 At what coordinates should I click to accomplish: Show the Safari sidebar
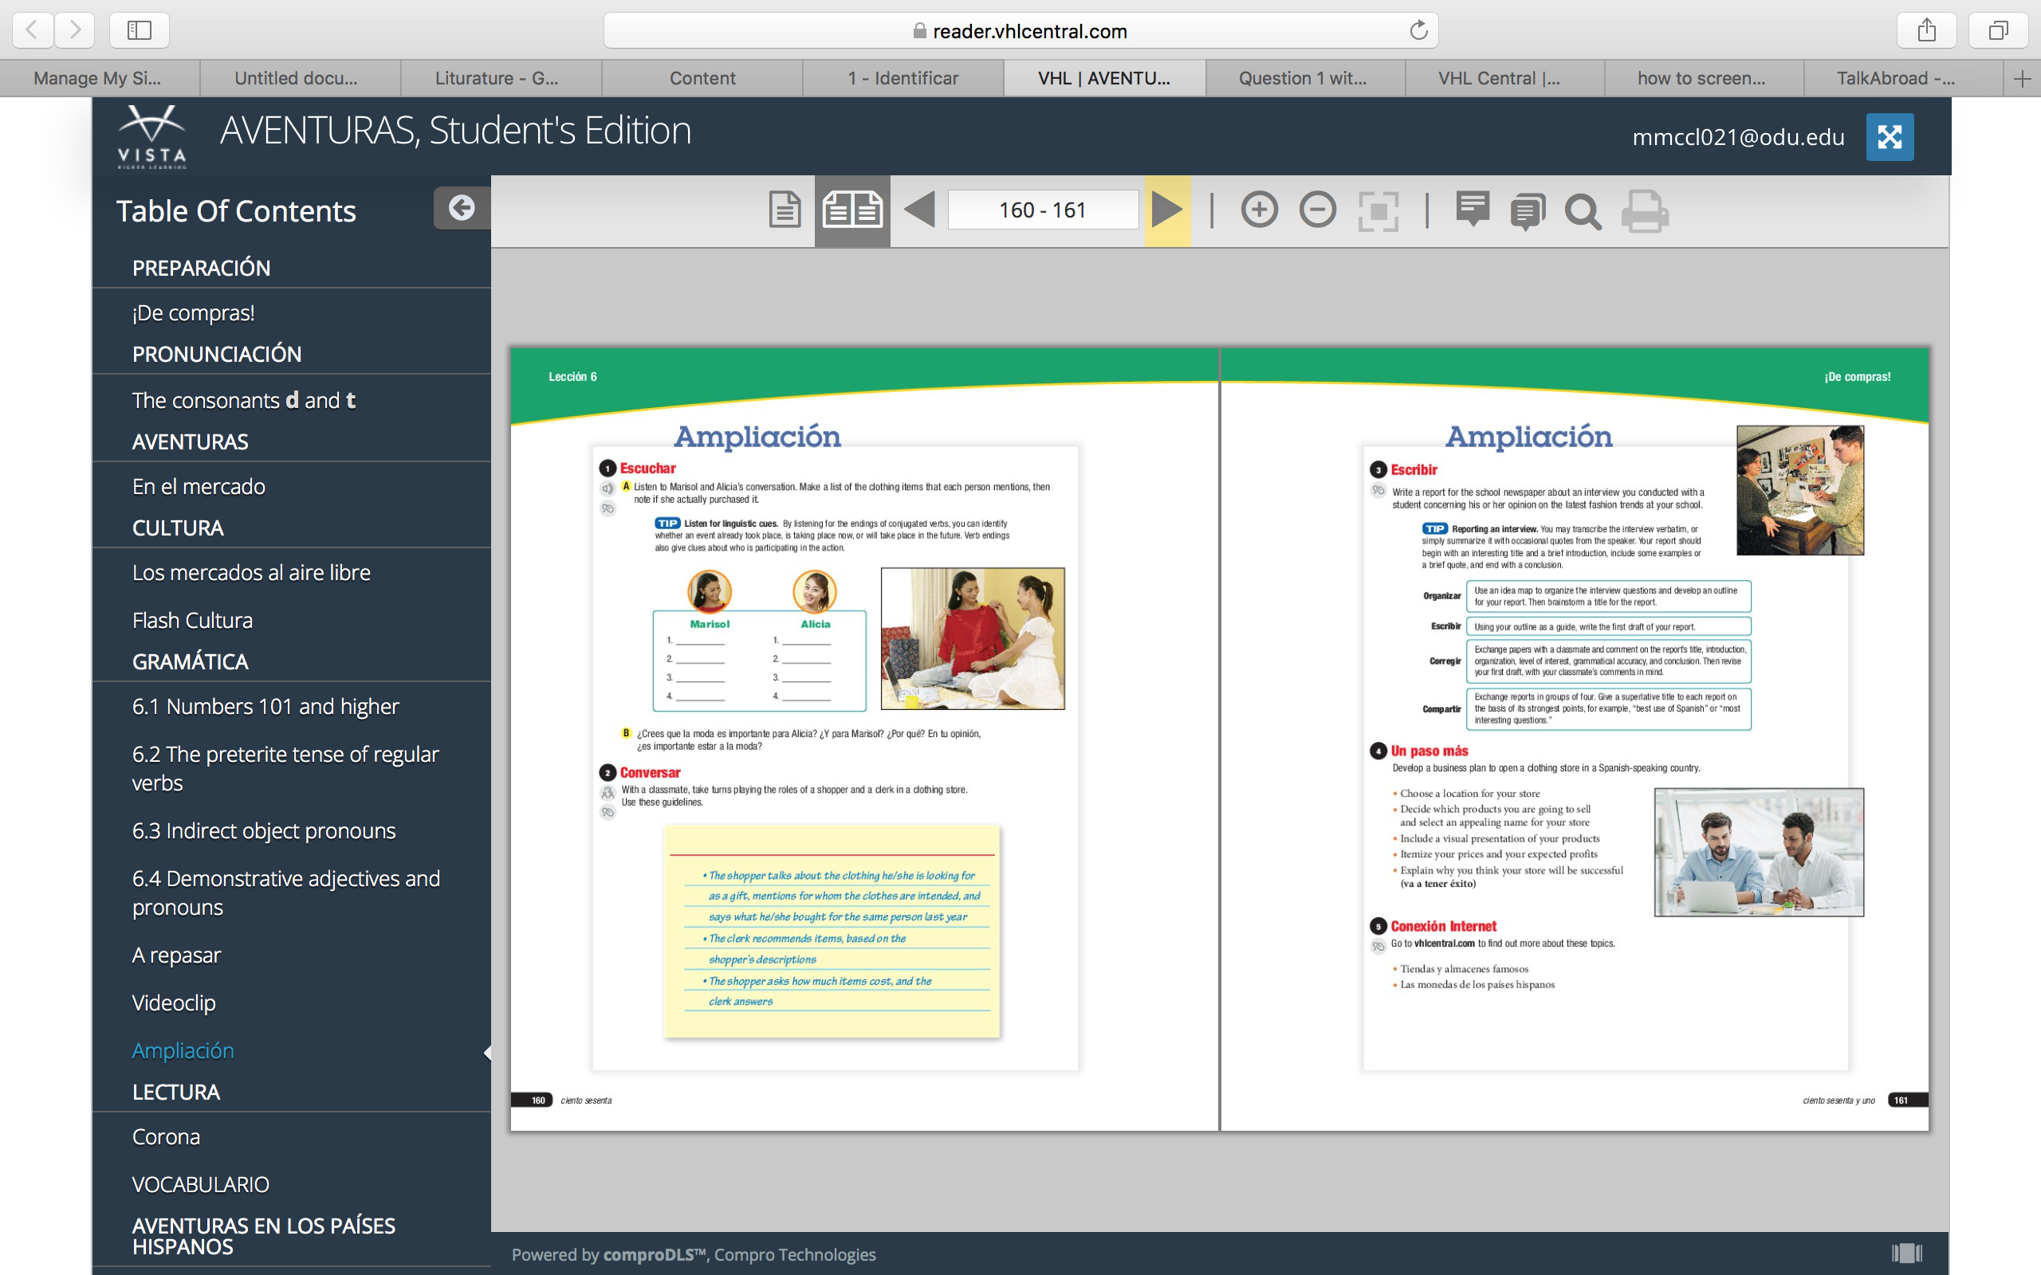click(x=140, y=30)
